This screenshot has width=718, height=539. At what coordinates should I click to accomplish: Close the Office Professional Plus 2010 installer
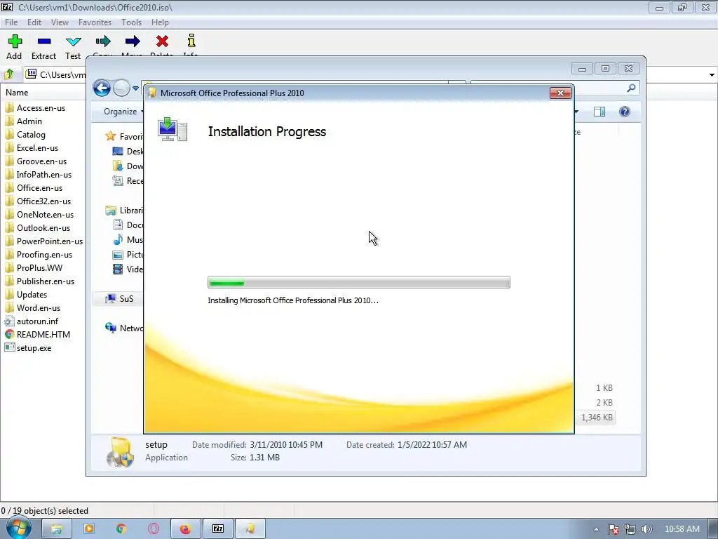[x=560, y=93]
